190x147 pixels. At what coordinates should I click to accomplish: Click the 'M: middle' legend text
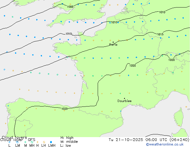pos(69,142)
